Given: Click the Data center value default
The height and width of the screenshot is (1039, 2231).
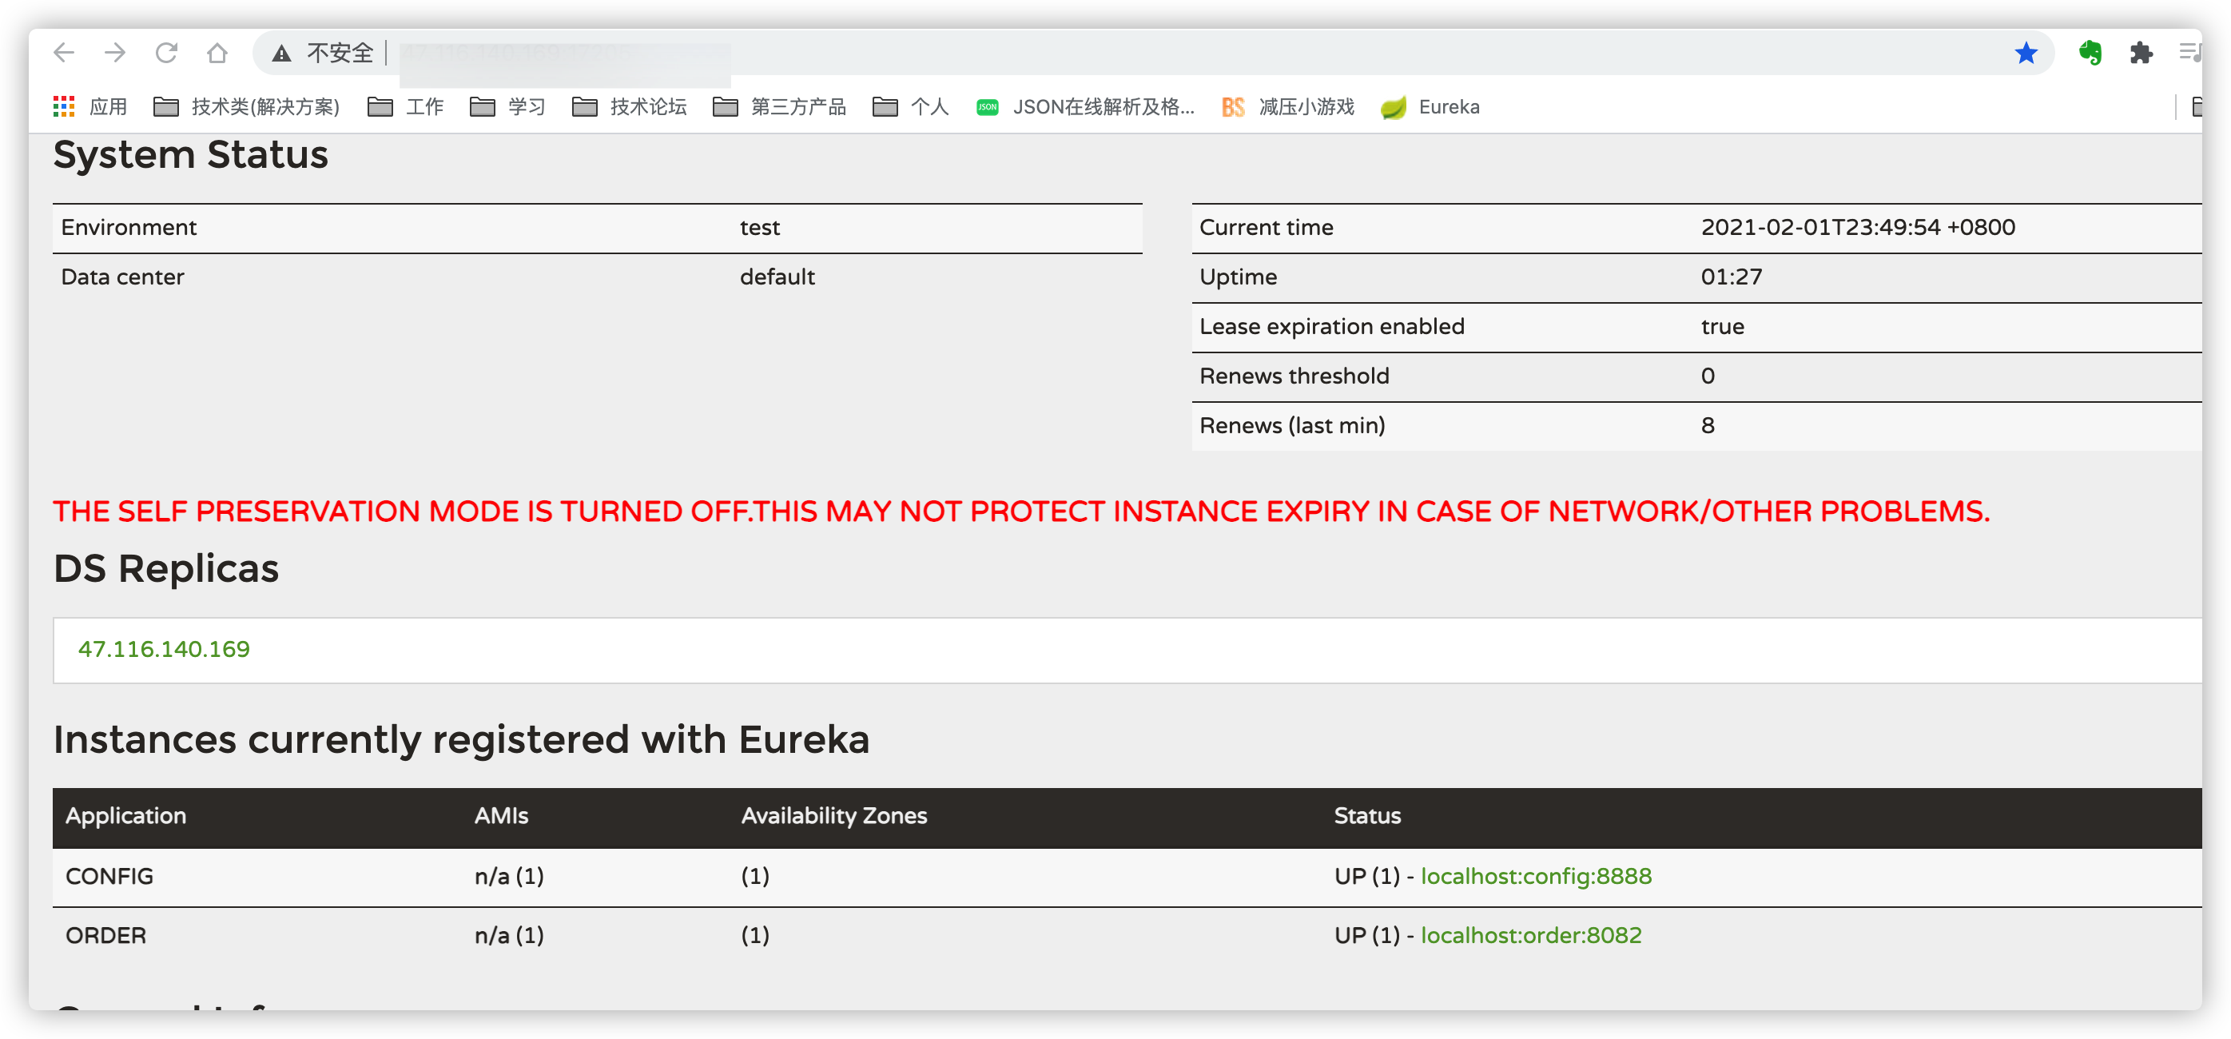Looking at the screenshot, I should tap(777, 277).
